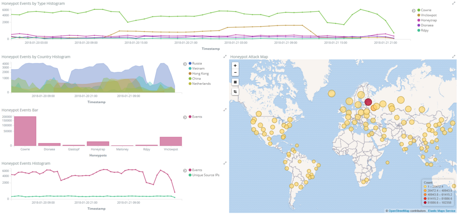458x214 pixels.
Task: Click the Cowrie bar in events chart
Action: coord(25,131)
